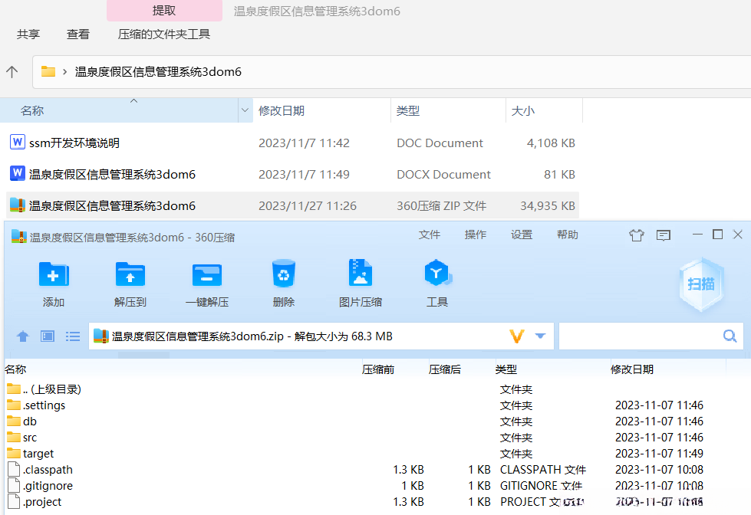
Task: Open the feedback message icon in title bar
Action: [x=664, y=235]
